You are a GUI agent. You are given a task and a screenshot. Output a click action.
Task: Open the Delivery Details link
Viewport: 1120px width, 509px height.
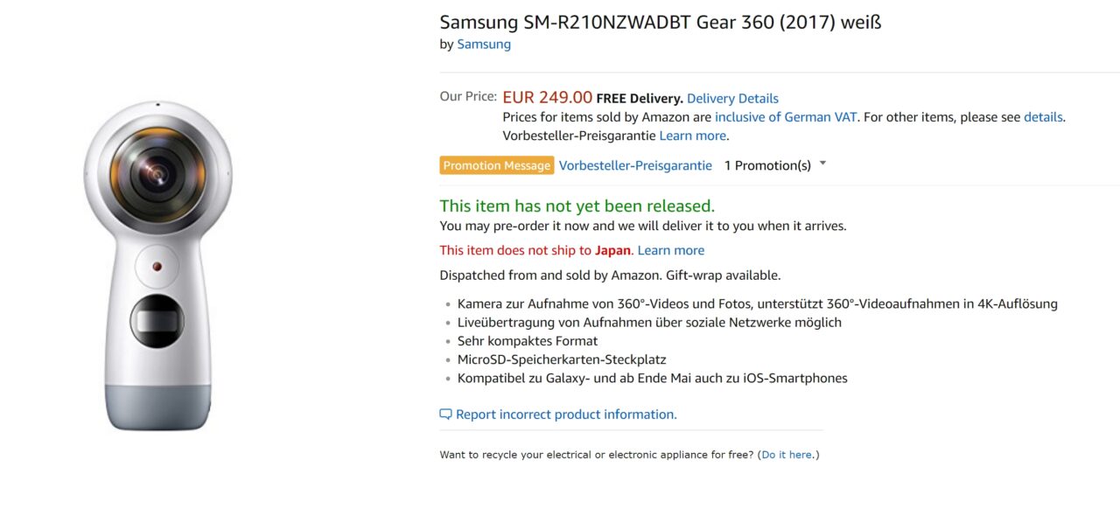732,98
